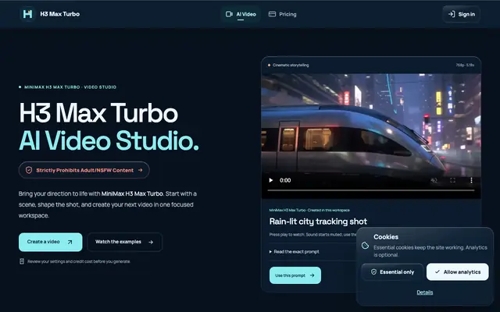Switch to the AI Video tab
Screen dimensions: 500x312
point(241,14)
